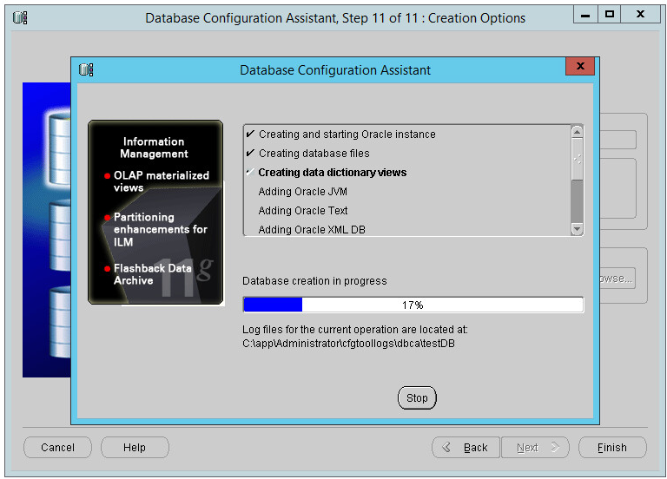Viewport: 667px width, 479px height.
Task: Click checkmark beside 'Creating database files'
Action: click(x=250, y=153)
